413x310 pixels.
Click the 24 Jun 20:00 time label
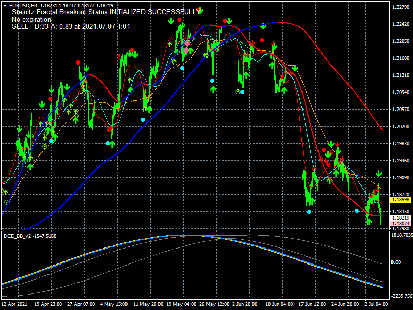coord(345,304)
